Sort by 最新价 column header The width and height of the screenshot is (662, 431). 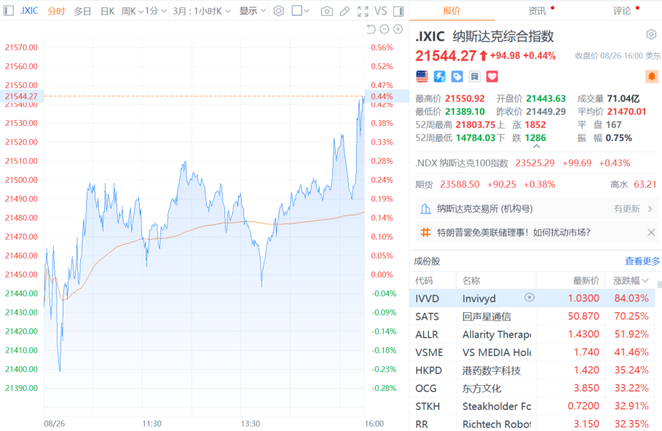point(586,281)
